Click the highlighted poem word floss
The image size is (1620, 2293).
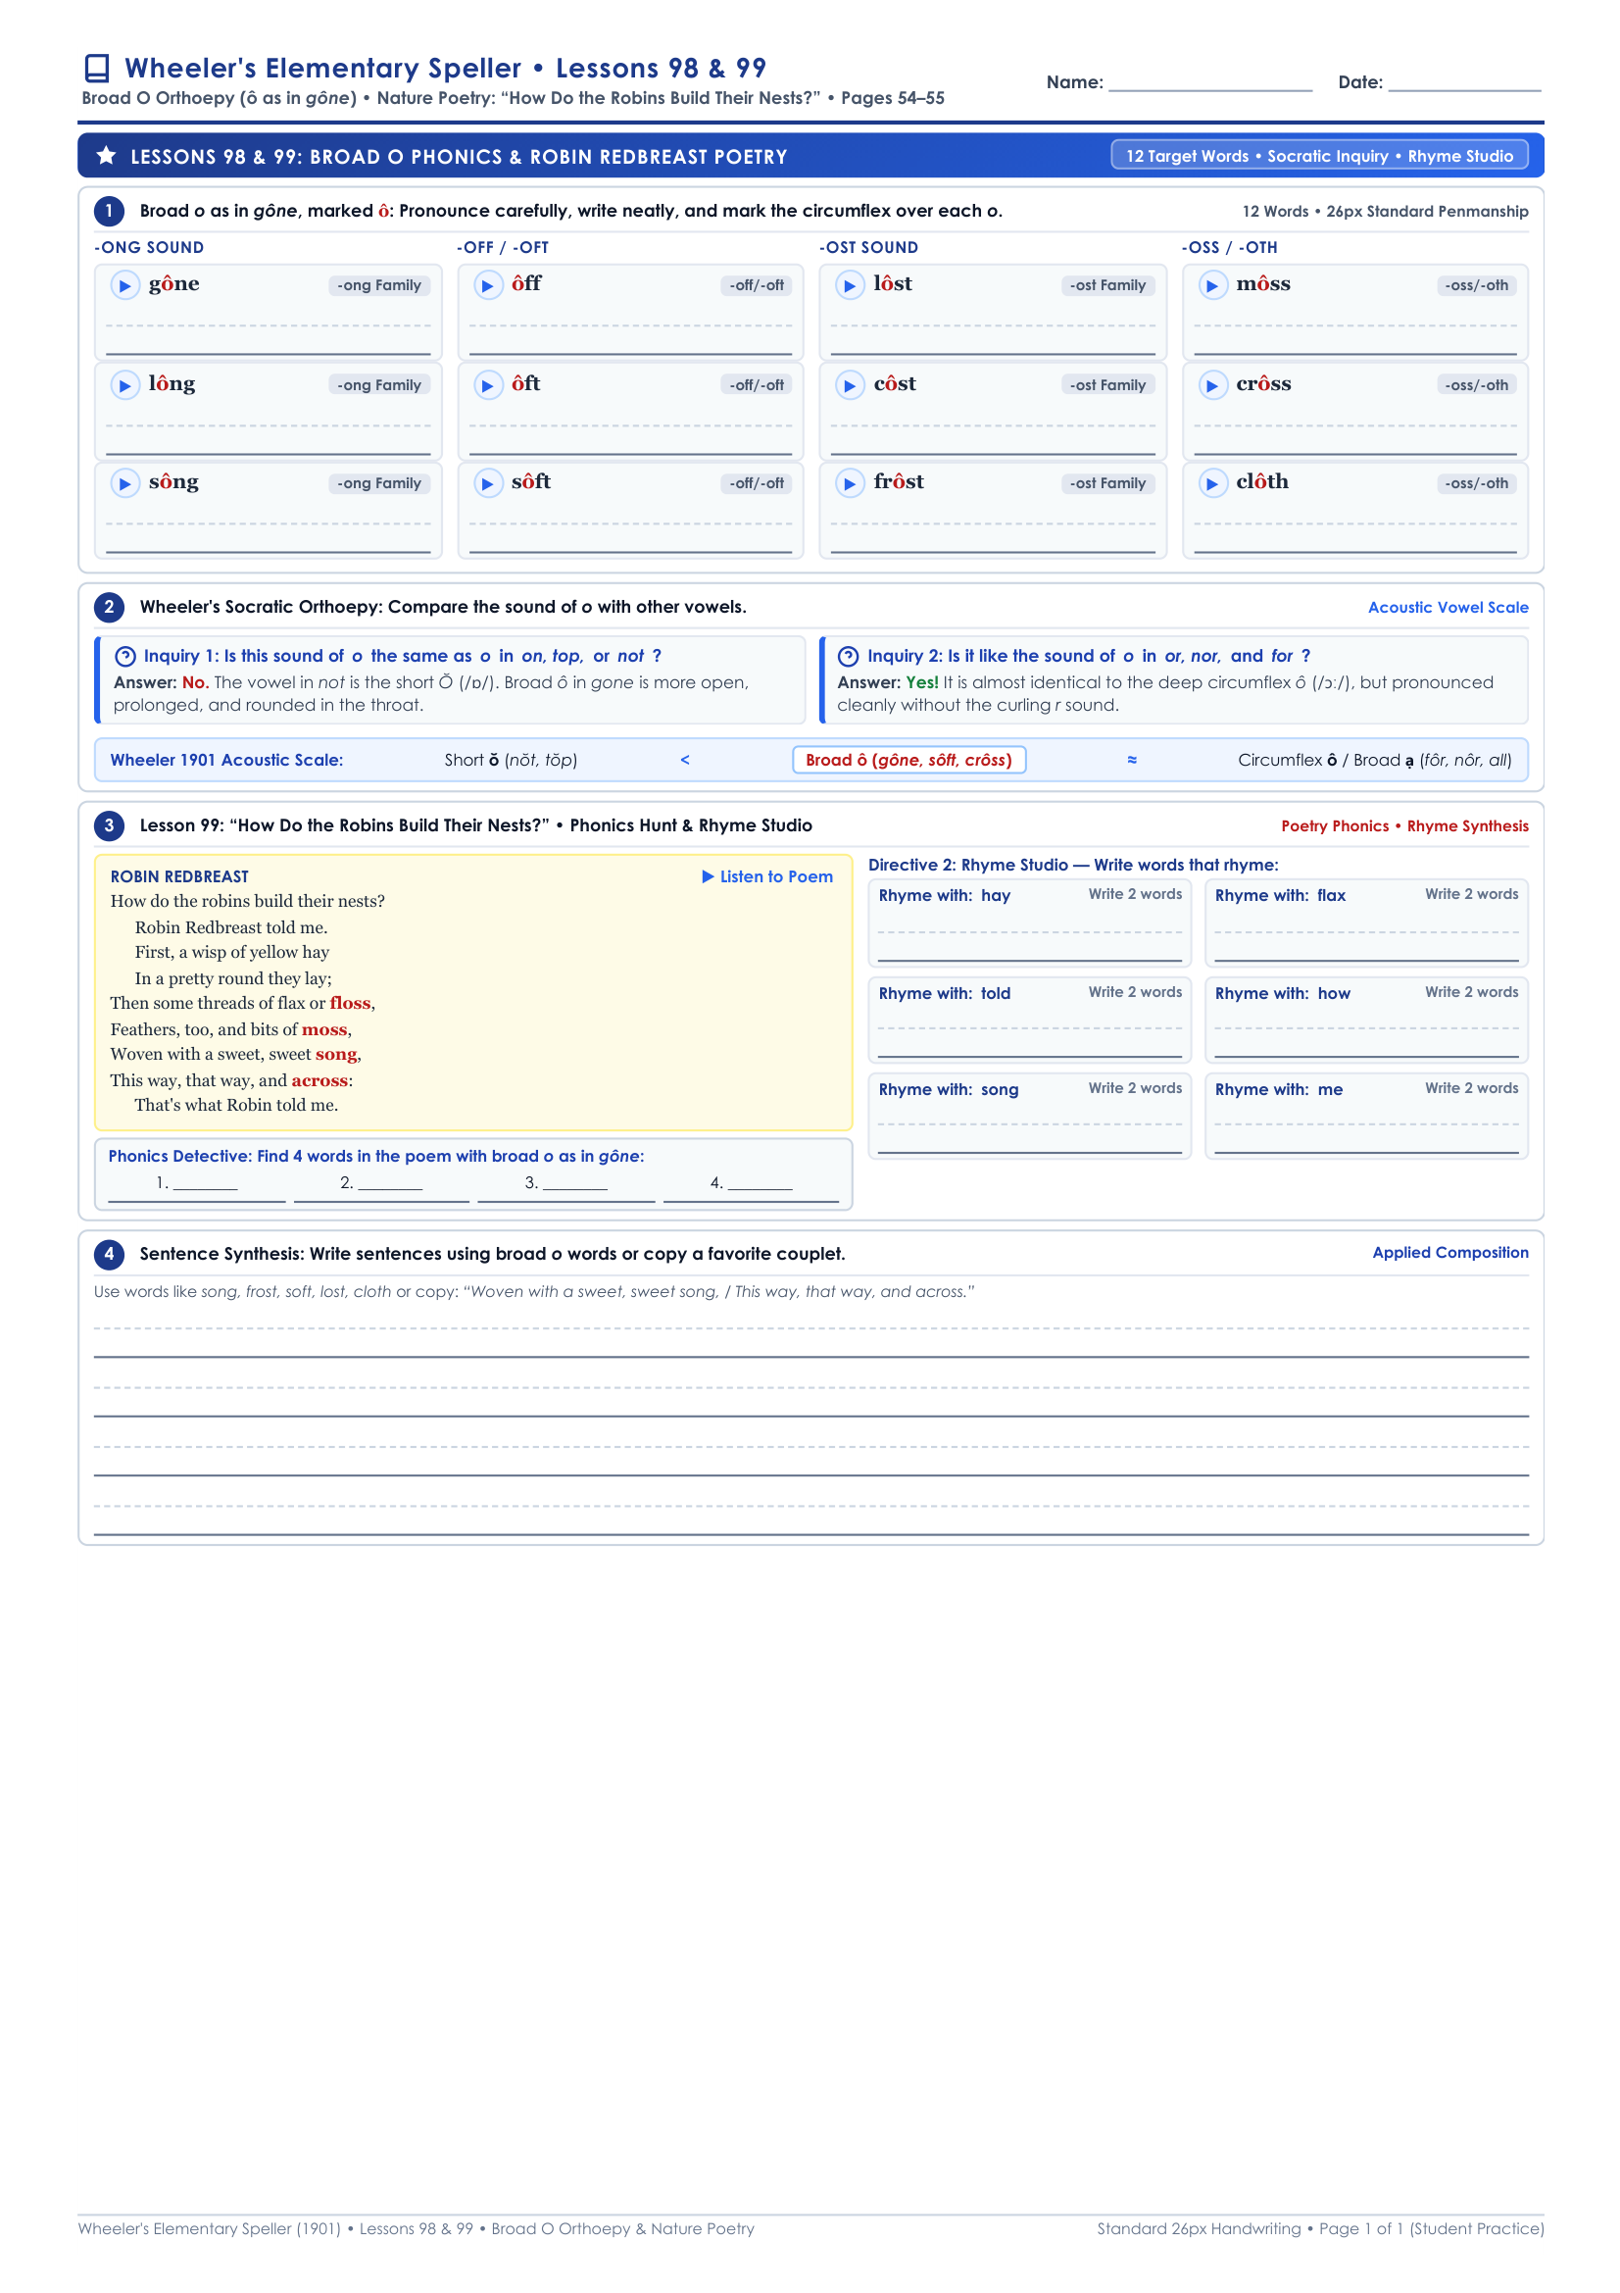pyautogui.click(x=350, y=1004)
